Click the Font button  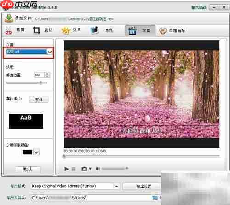pos(39,100)
